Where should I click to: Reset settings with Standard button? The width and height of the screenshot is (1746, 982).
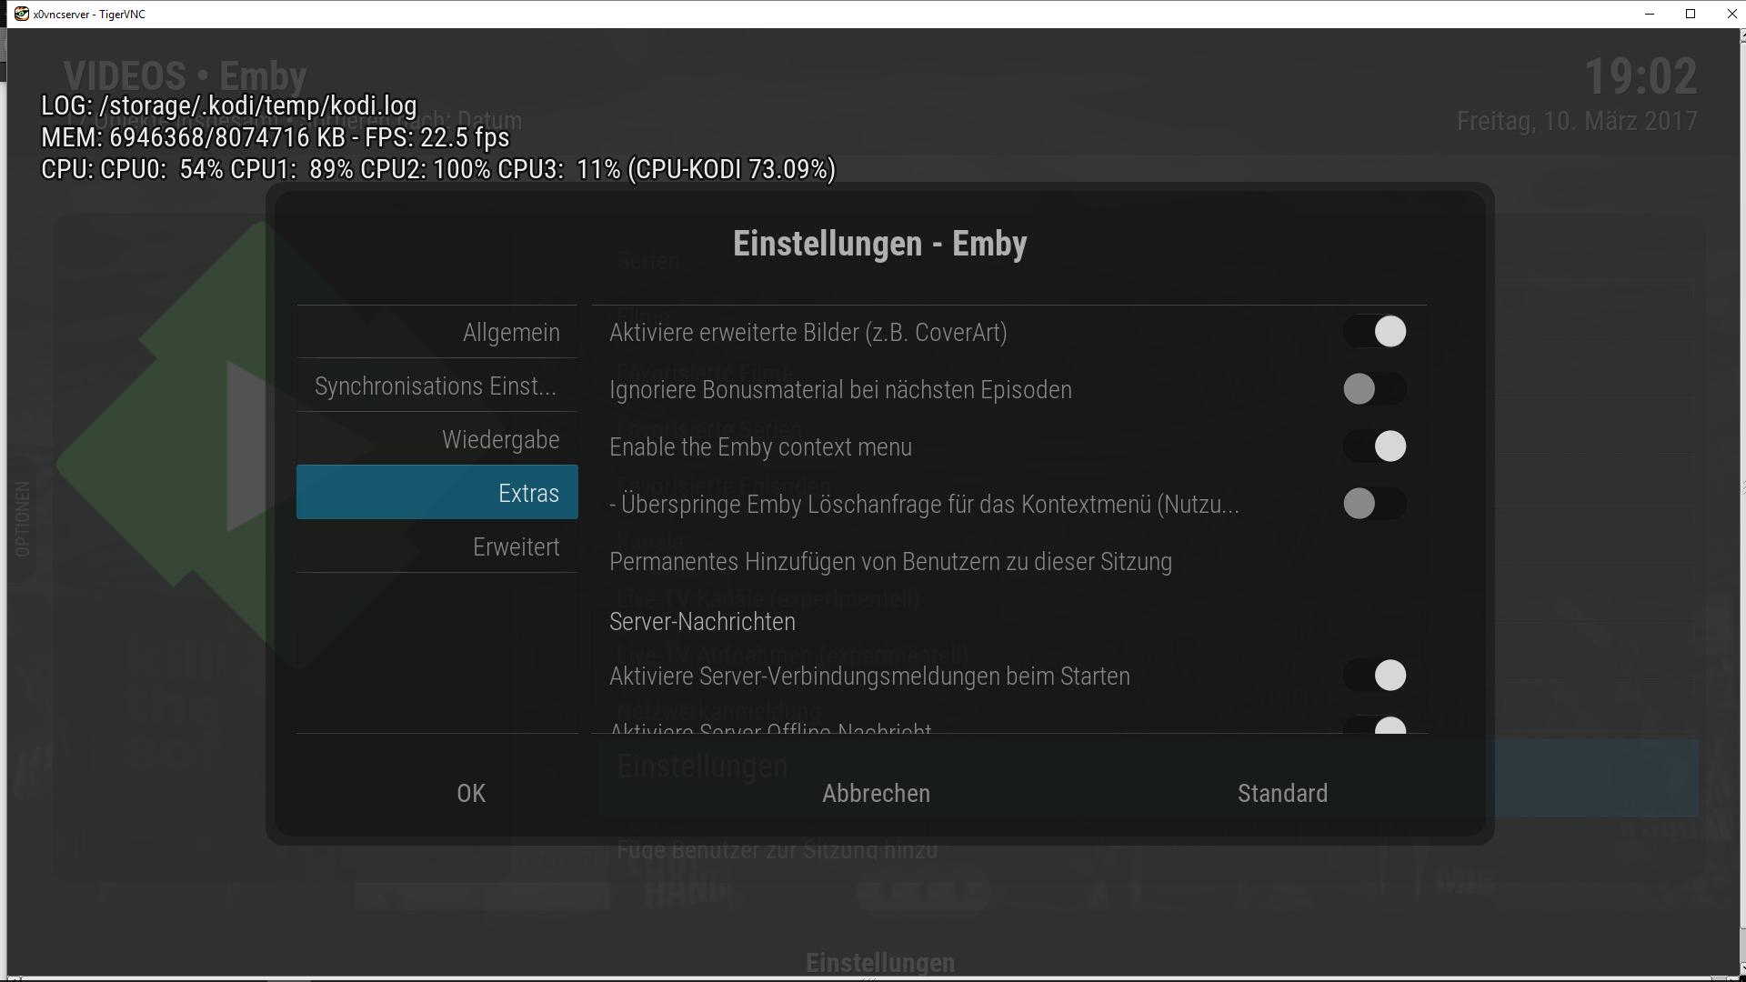[x=1282, y=793]
